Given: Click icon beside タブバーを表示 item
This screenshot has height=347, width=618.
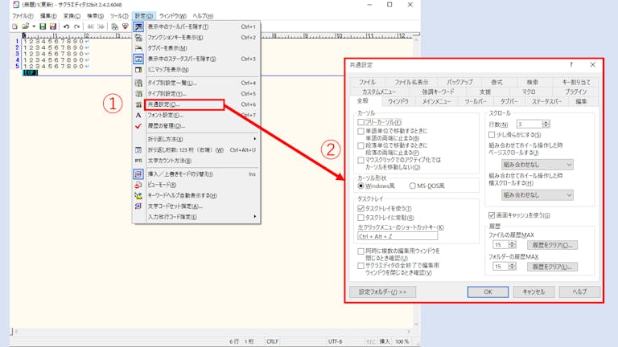Looking at the screenshot, I should pyautogui.click(x=138, y=48).
